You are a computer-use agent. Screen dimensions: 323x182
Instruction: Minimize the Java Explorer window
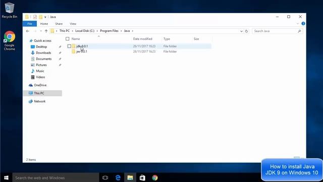pos(277,17)
